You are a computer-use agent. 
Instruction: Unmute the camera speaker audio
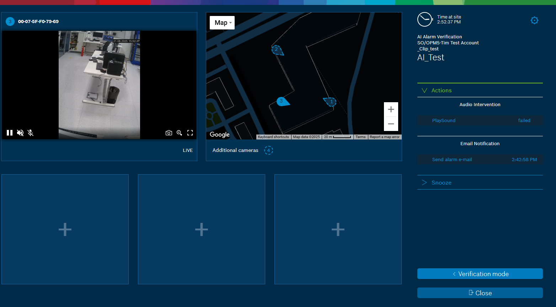pos(20,133)
